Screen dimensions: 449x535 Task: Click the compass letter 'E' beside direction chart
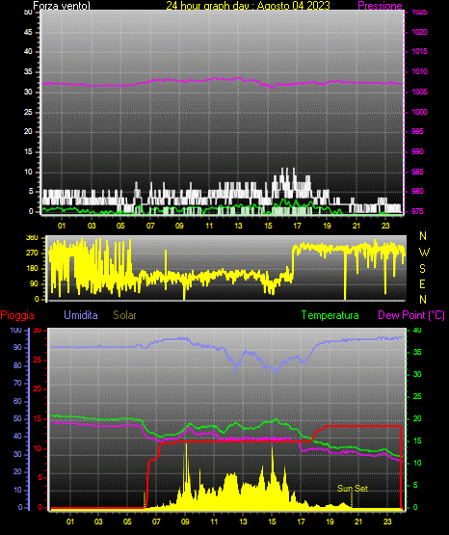click(x=422, y=283)
